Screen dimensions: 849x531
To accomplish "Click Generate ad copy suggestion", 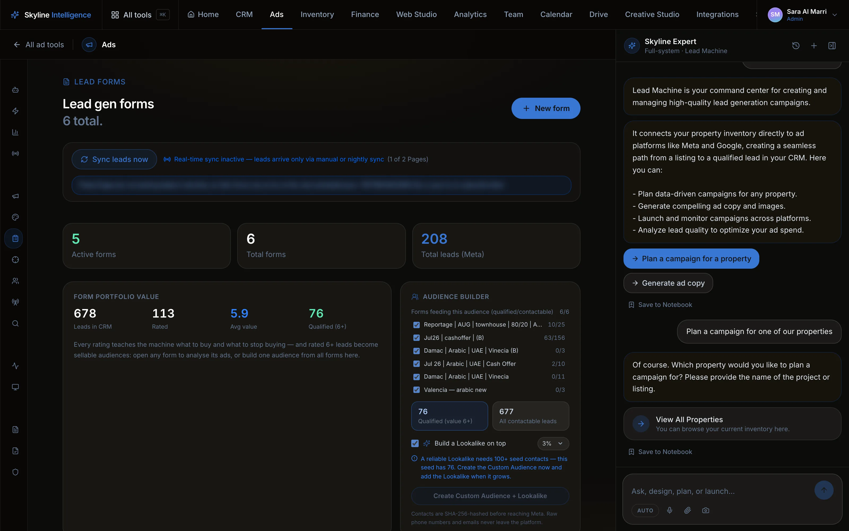I will pyautogui.click(x=668, y=283).
